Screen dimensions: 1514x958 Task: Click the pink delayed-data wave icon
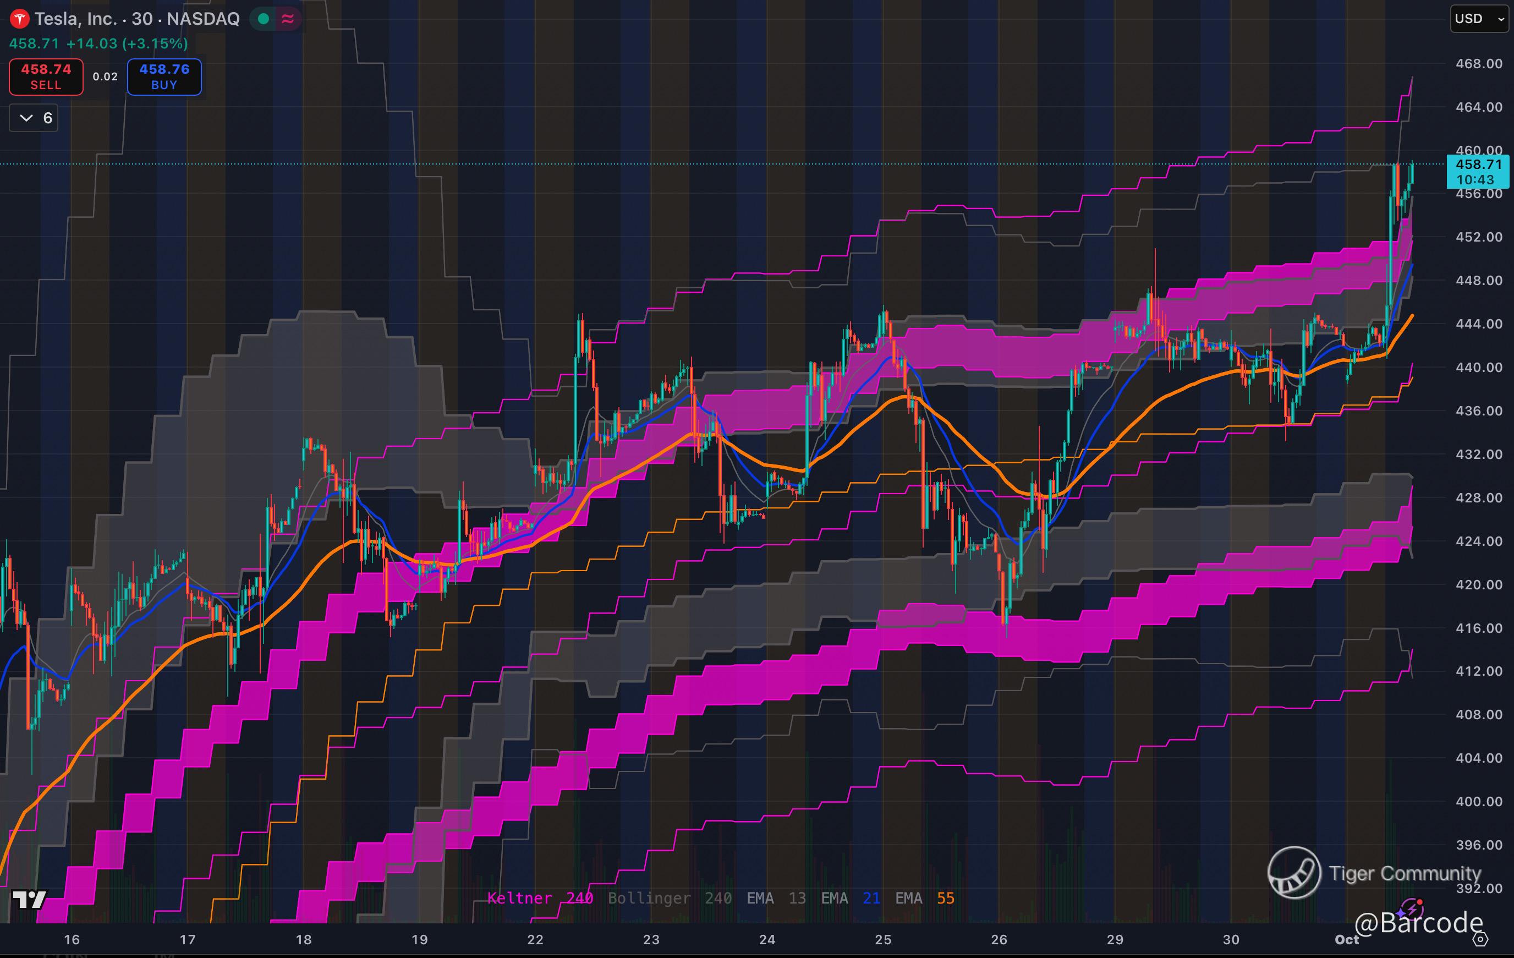[288, 19]
